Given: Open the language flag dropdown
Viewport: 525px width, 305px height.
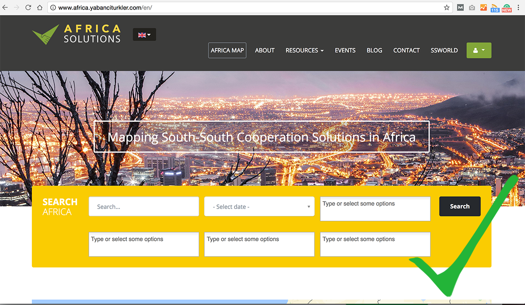Looking at the screenshot, I should pos(144,35).
